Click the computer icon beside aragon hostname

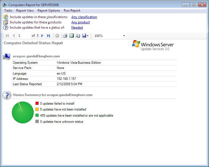7,57
